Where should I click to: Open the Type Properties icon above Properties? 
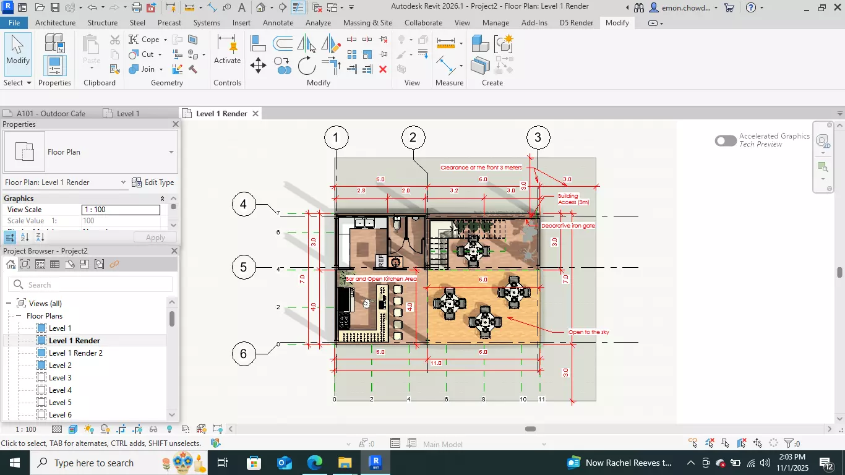(x=54, y=43)
